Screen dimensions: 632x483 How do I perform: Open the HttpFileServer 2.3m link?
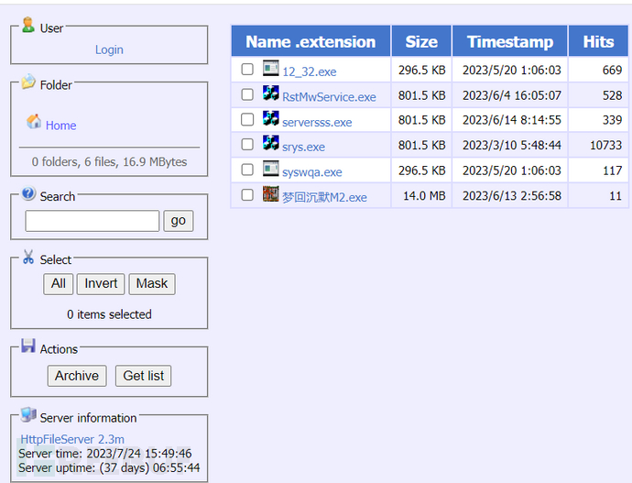click(x=72, y=439)
